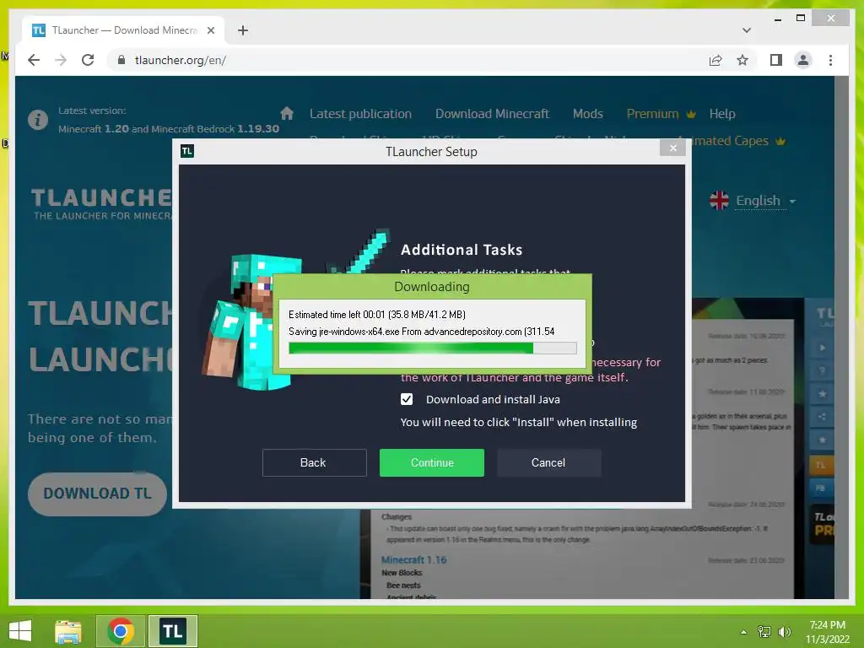This screenshot has width=864, height=648.
Task: Close the TLauncher Setup dialog
Action: click(x=672, y=148)
